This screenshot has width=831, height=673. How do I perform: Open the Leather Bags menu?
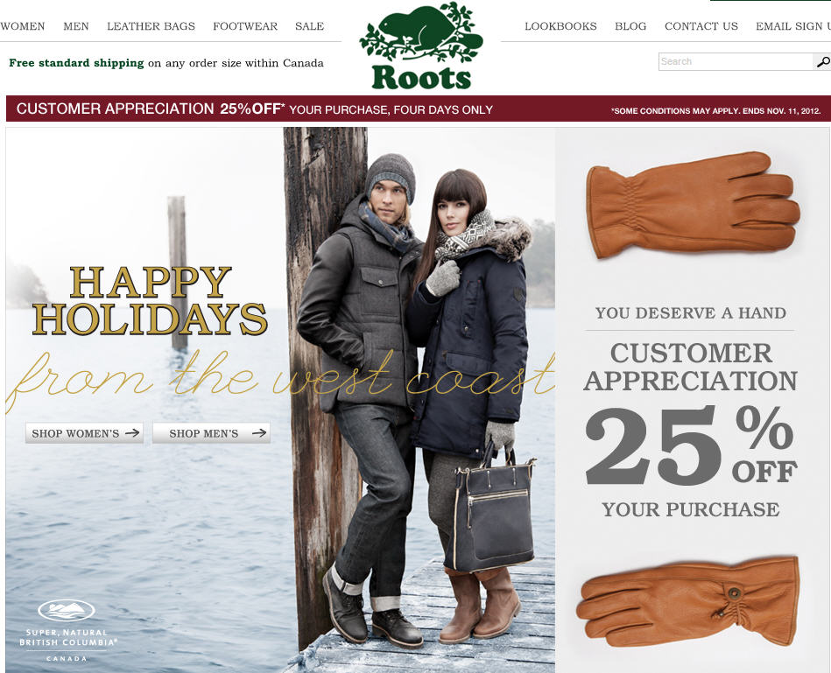151,26
